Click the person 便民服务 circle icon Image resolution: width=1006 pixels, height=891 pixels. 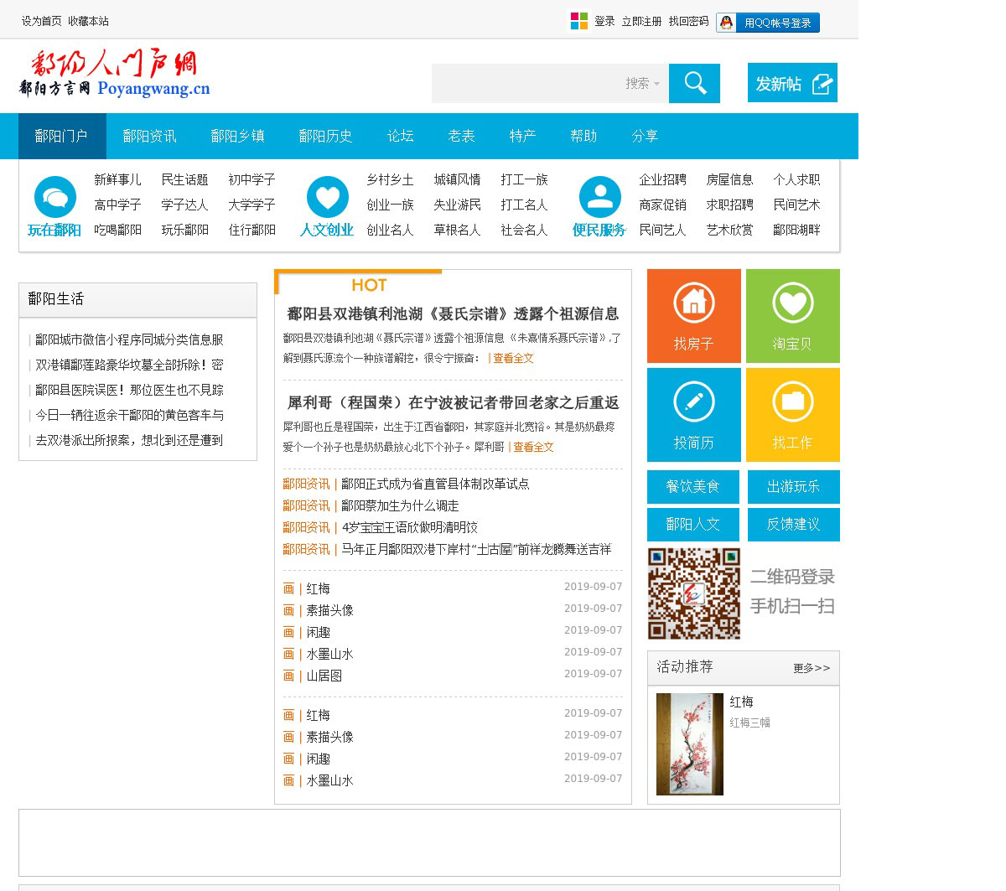[x=599, y=198]
